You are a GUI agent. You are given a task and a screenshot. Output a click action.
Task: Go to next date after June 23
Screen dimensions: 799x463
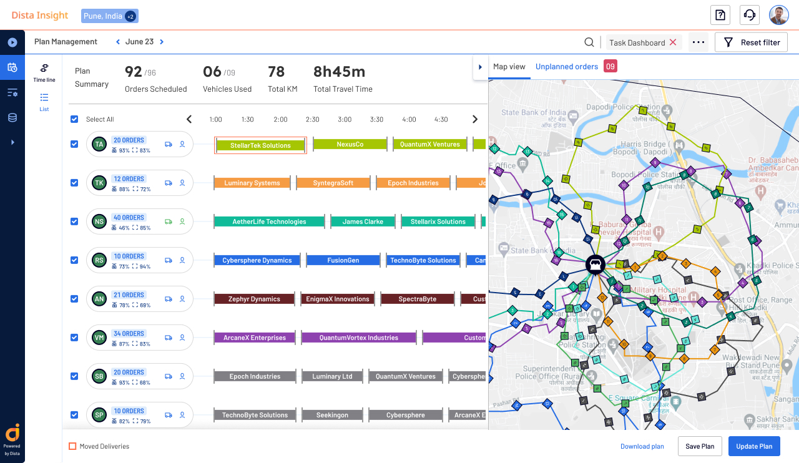click(x=162, y=42)
